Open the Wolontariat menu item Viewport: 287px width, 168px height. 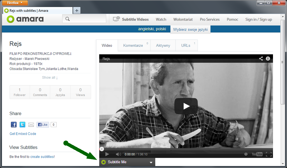(x=183, y=19)
